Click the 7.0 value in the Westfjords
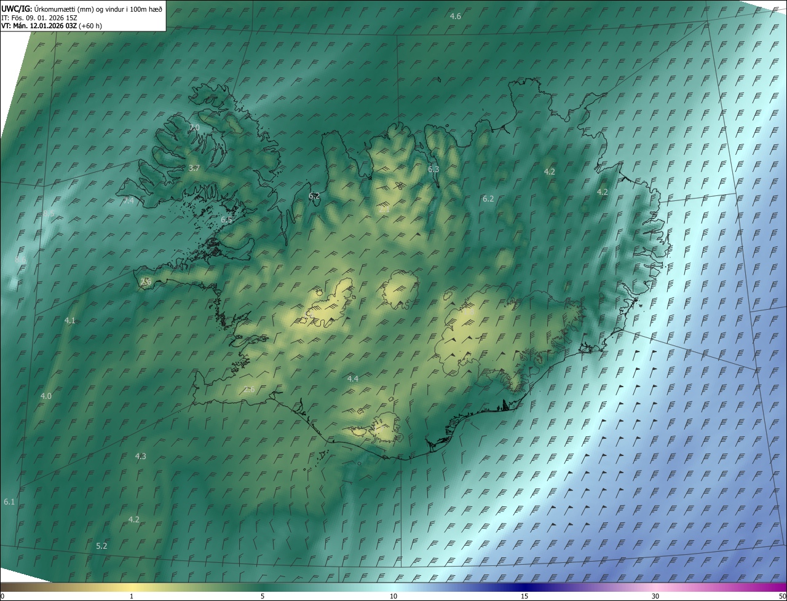This screenshot has height=601, width=787. pos(194,127)
